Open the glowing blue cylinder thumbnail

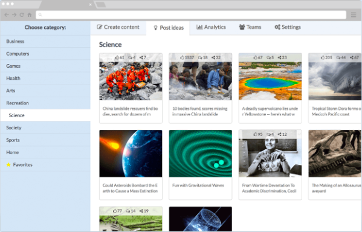[x=201, y=219]
